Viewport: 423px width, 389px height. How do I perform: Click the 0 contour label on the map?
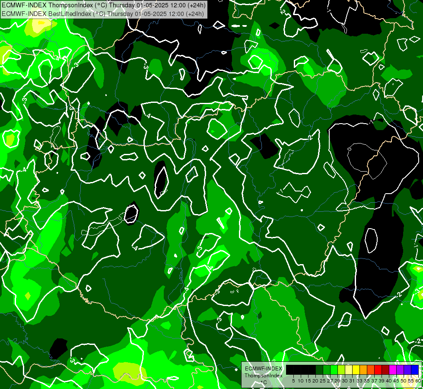tap(350, 149)
